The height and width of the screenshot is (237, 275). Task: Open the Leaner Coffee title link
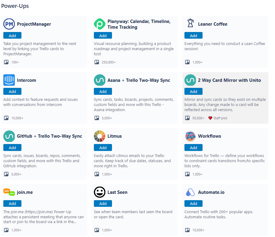[x=213, y=24]
